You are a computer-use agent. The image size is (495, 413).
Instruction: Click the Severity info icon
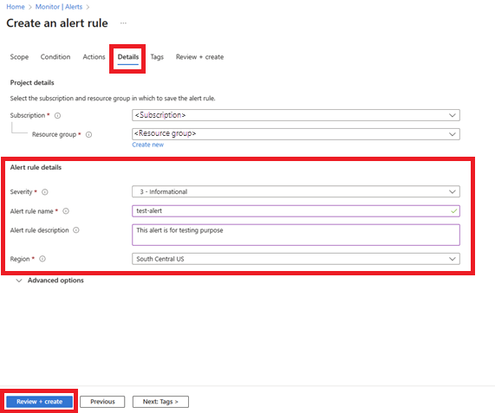click(x=45, y=192)
